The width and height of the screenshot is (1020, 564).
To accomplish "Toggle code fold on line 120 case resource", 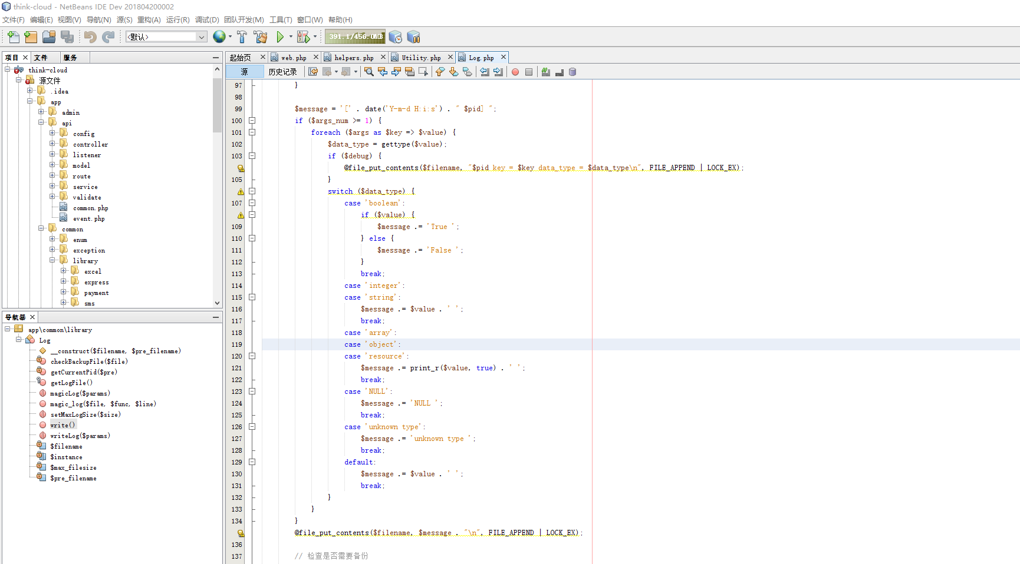I will pyautogui.click(x=252, y=356).
